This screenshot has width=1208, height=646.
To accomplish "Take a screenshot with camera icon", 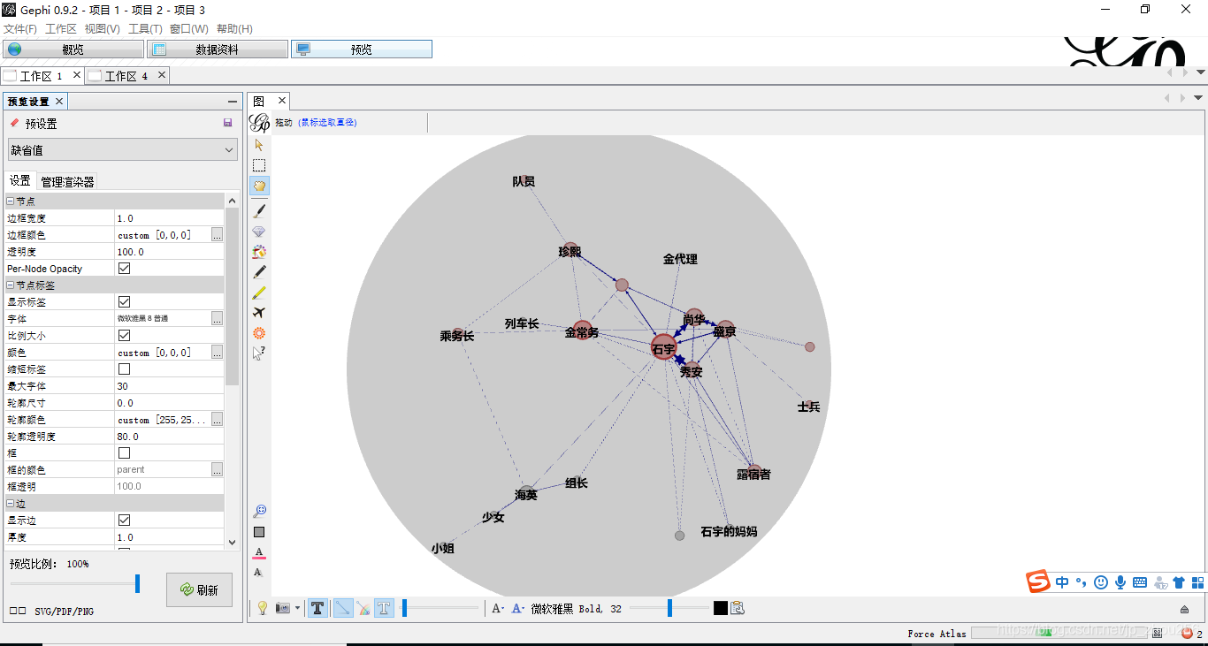I will point(283,608).
